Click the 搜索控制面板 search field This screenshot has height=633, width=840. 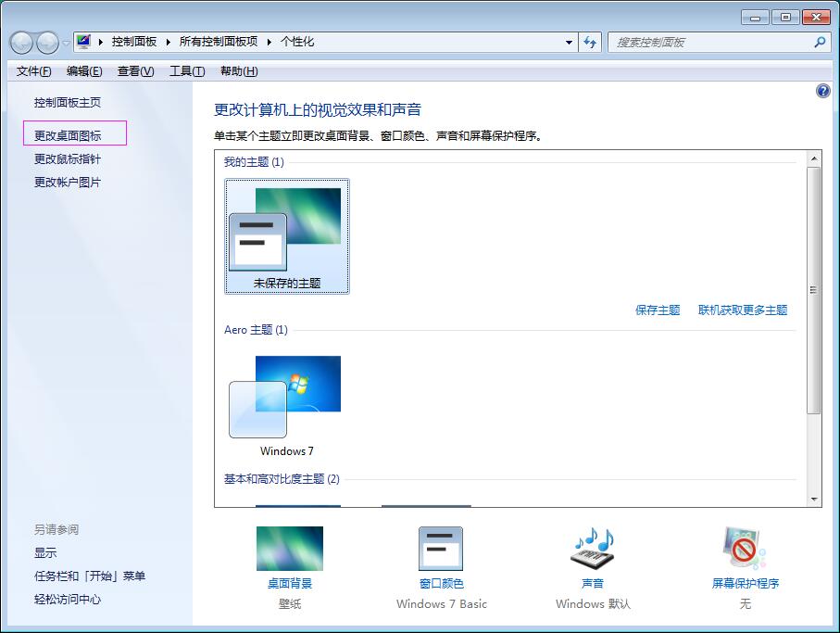pos(708,42)
